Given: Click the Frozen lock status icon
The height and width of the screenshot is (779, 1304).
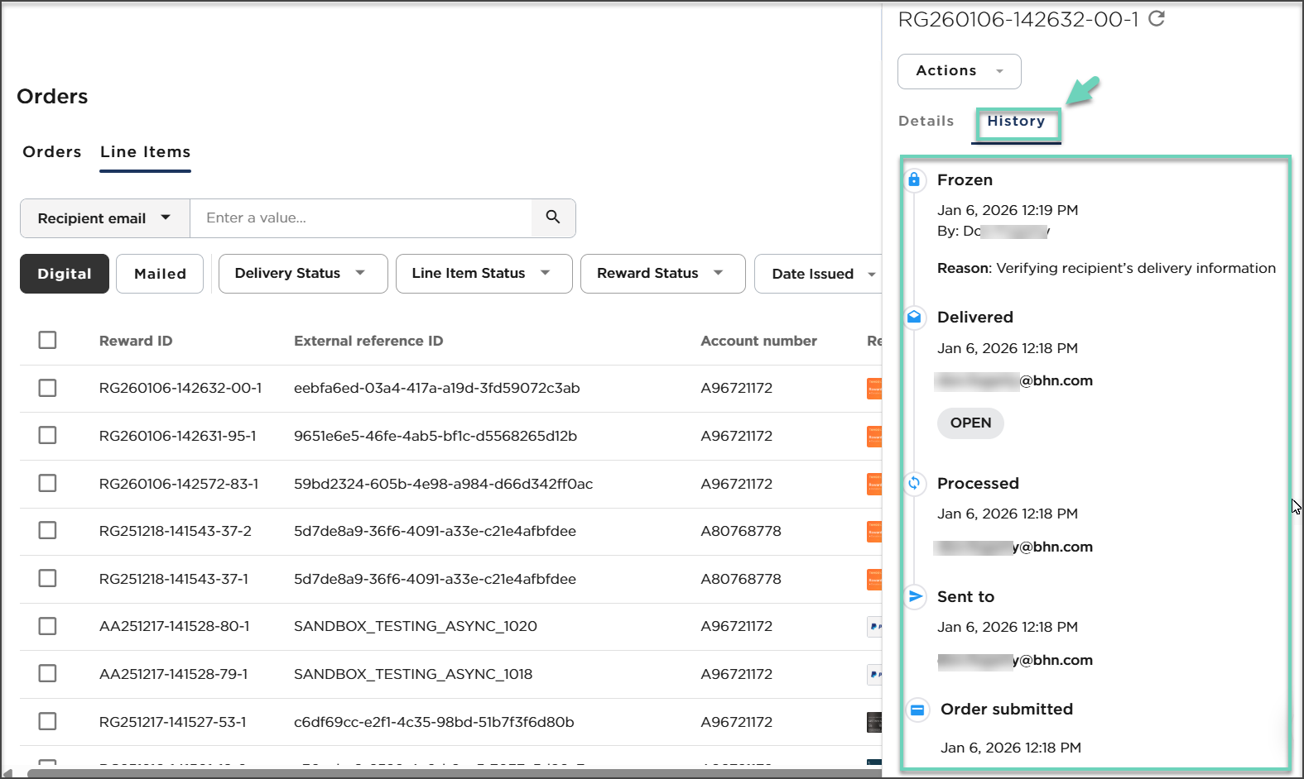Looking at the screenshot, I should point(914,179).
